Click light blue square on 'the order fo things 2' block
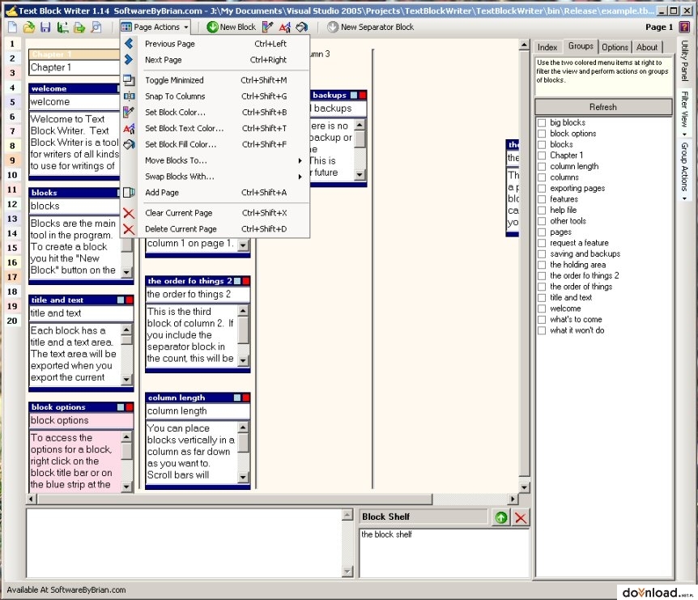Image resolution: width=698 pixels, height=600 pixels. [238, 281]
